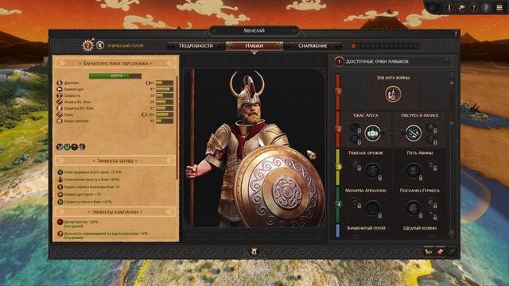Click small locked sub-skill of Тяжелое оружие
Screen dimensions: 509x286
pyautogui.click(x=356, y=165)
